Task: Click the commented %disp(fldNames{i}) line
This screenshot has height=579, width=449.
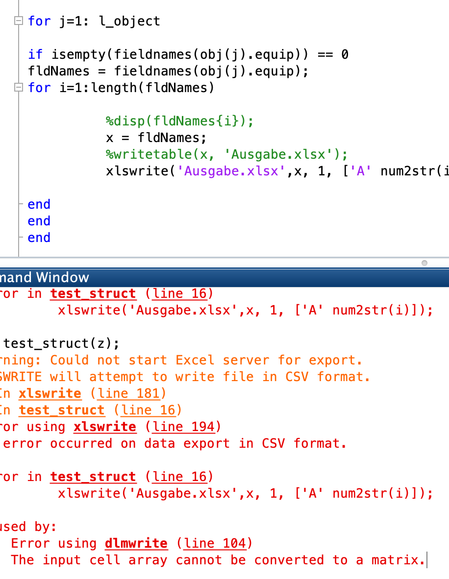Action: pos(179,121)
